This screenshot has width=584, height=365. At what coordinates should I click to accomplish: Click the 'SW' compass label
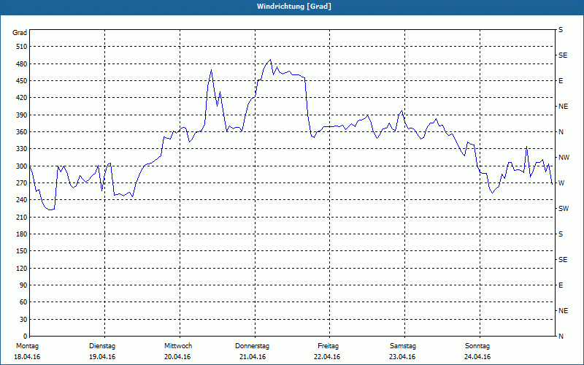pyautogui.click(x=564, y=209)
